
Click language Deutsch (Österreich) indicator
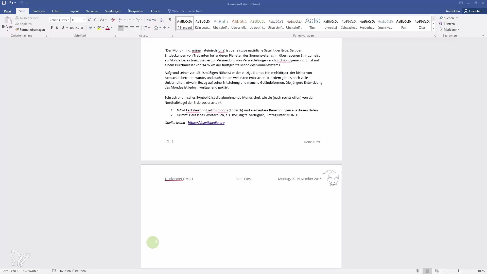pos(73,271)
